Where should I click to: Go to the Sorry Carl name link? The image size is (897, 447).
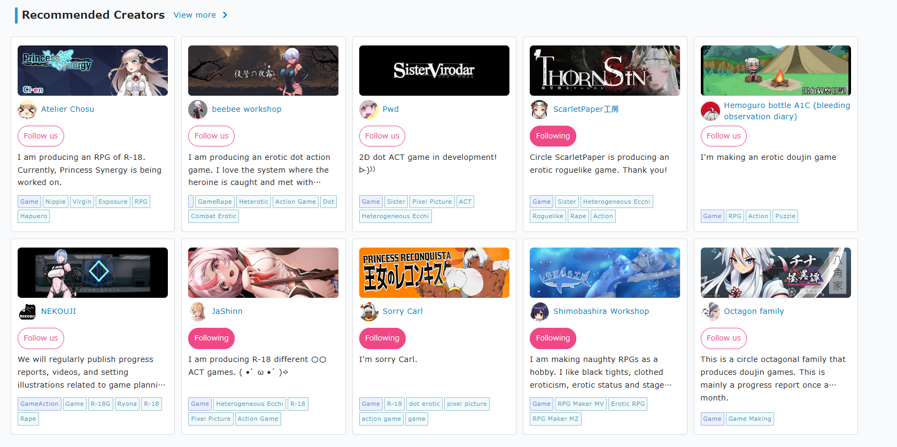403,311
